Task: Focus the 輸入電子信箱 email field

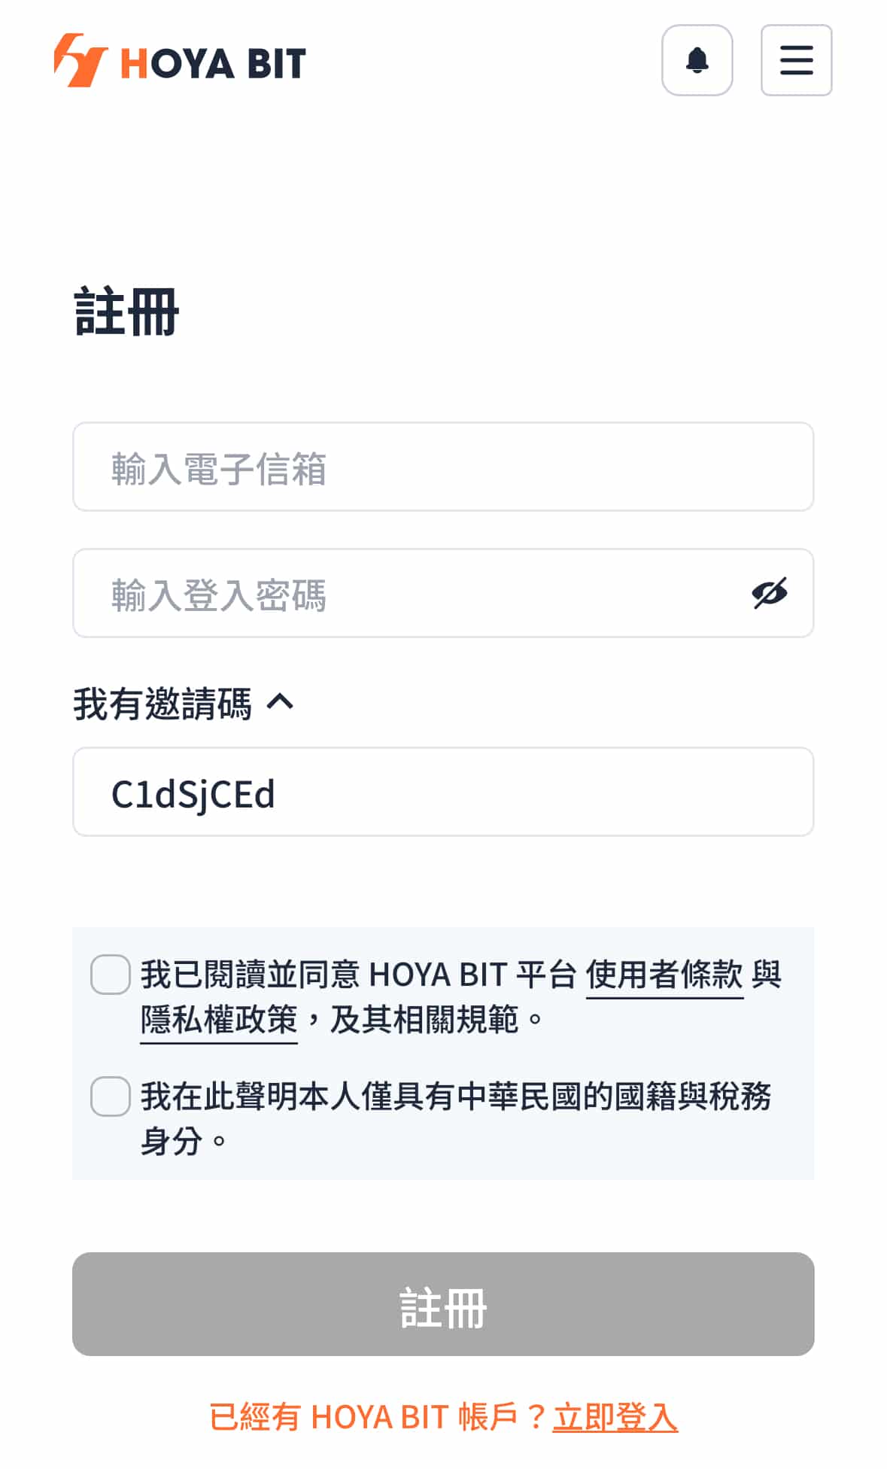Action: coord(443,467)
